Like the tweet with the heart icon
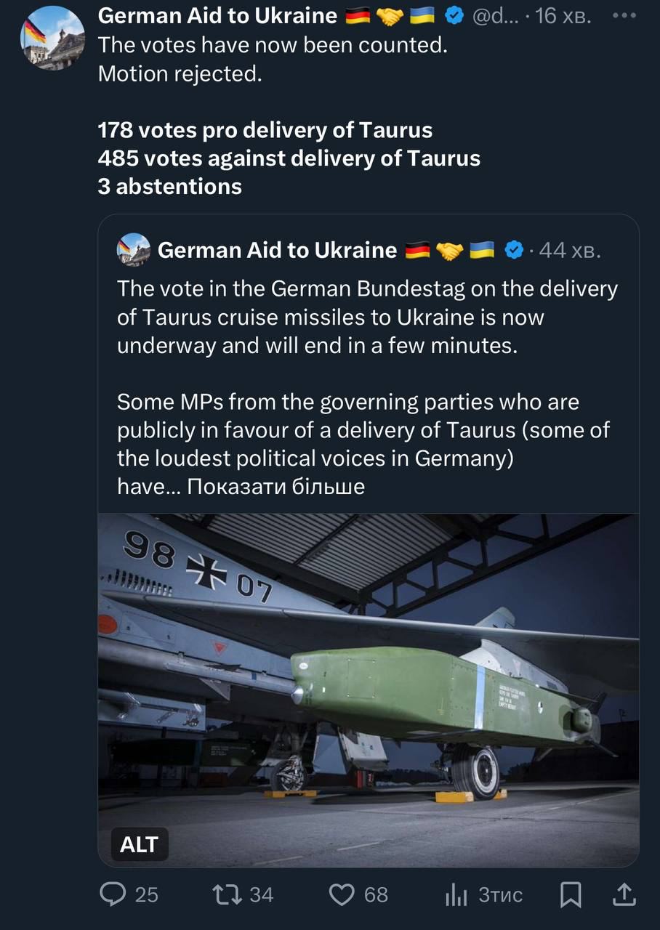660x930 pixels. (342, 894)
